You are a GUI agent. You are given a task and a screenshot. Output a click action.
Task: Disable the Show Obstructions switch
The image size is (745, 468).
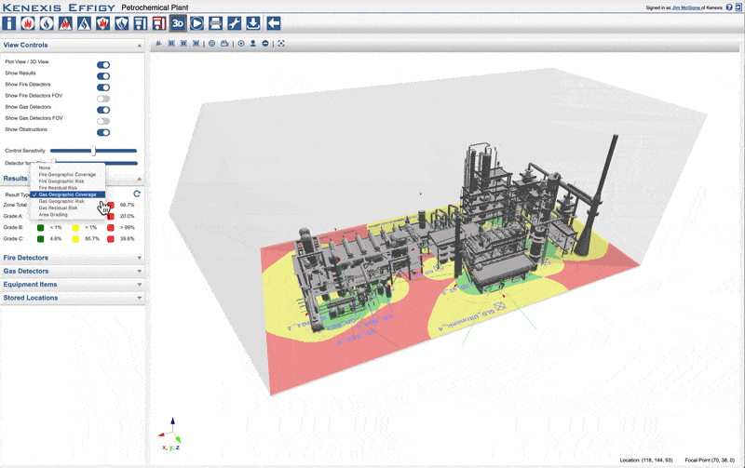(103, 131)
